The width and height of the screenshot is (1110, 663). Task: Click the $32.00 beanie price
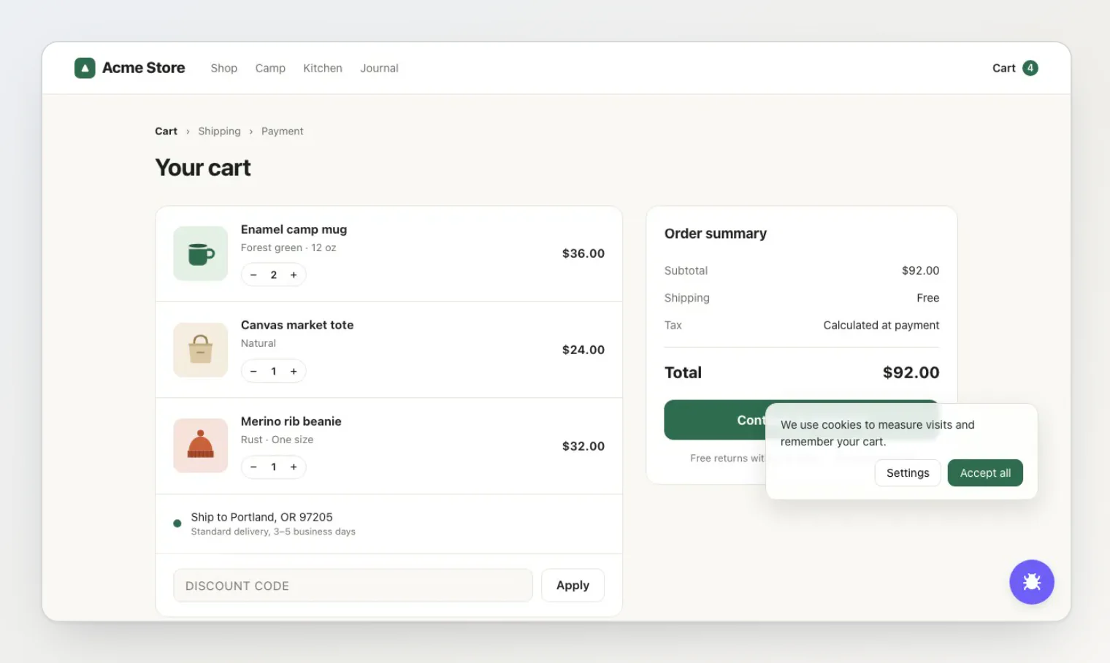[x=583, y=446]
